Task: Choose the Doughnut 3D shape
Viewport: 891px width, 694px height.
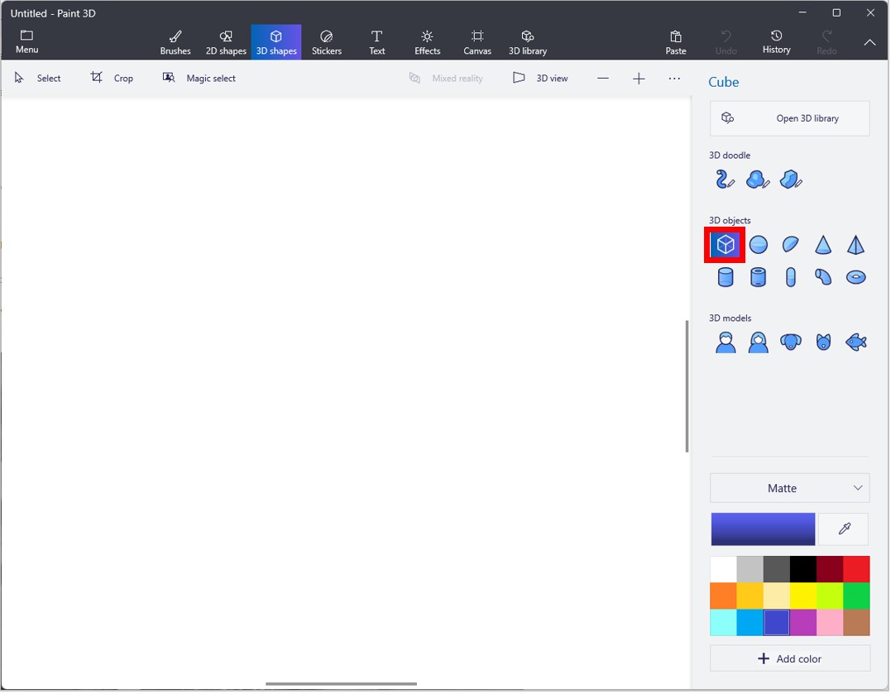Action: (855, 277)
